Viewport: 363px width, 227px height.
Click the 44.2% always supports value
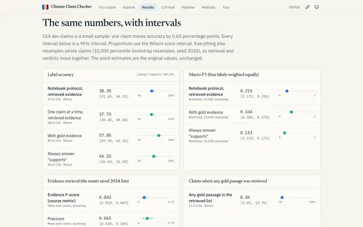tap(105, 156)
